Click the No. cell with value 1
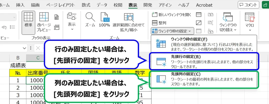The image size is (269, 104). coord(18,80)
